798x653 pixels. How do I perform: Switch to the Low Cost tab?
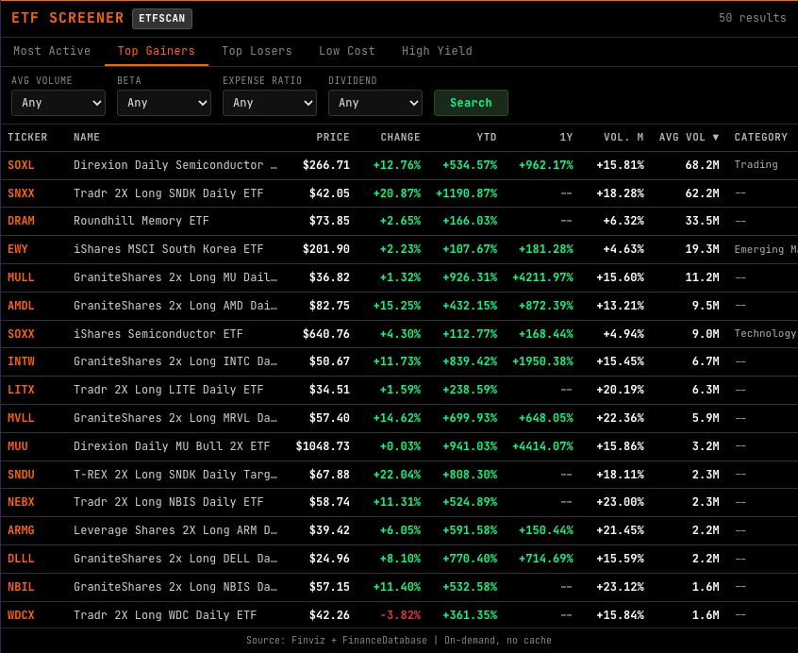(347, 51)
